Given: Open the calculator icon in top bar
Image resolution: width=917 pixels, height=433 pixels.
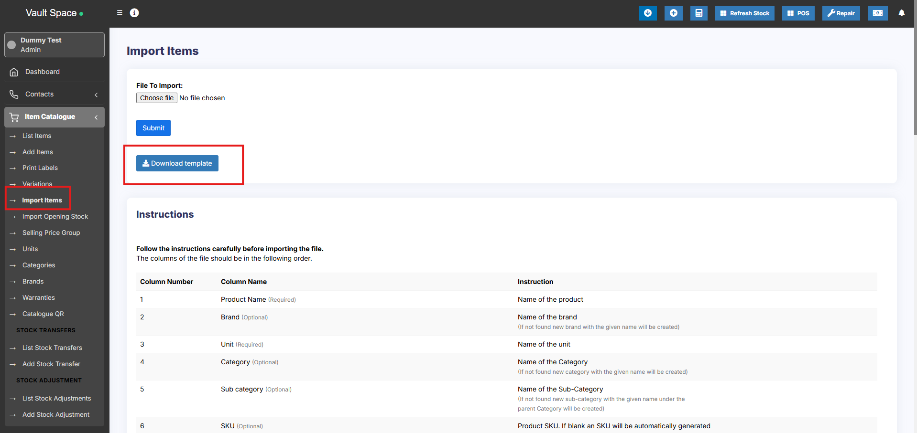Looking at the screenshot, I should pyautogui.click(x=699, y=13).
